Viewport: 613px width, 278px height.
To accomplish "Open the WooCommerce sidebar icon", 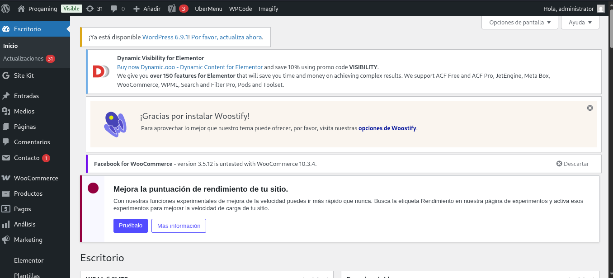I will tap(6, 178).
